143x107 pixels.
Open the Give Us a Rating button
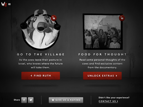click(66, 100)
